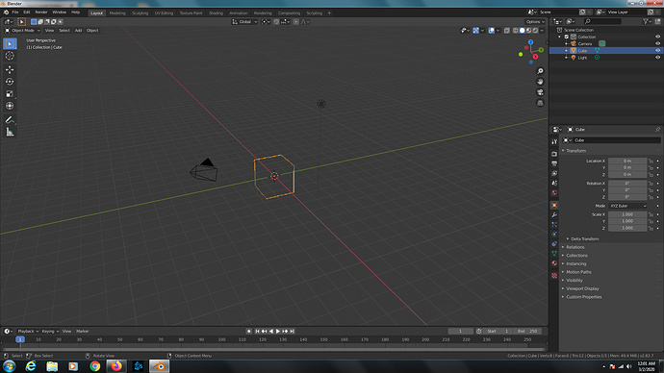664x373 pixels.
Task: Open the viewport Options button
Action: coord(535,21)
